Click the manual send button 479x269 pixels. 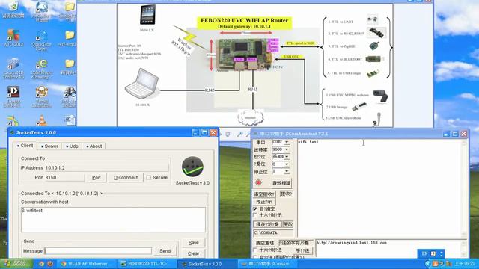coord(302,250)
